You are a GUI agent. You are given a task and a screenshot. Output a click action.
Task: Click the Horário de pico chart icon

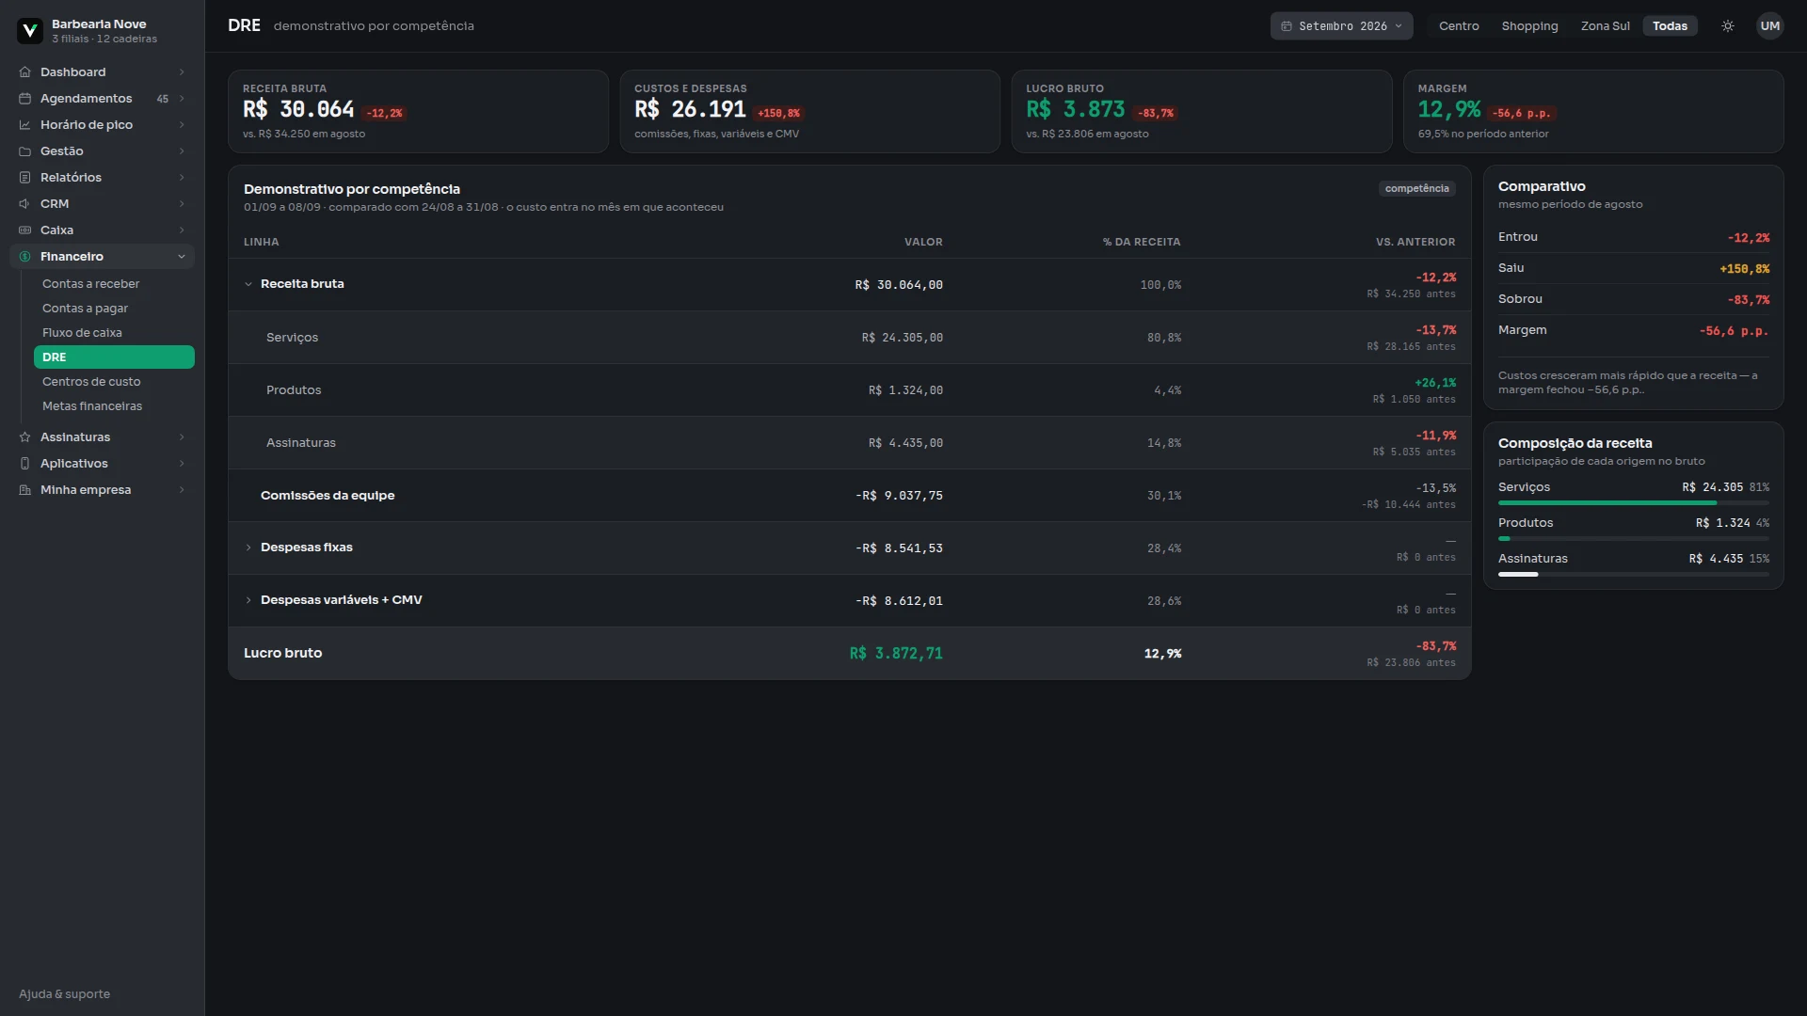coord(25,125)
